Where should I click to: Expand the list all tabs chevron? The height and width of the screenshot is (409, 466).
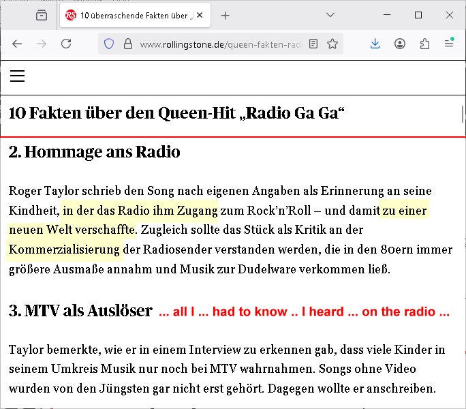tap(330, 15)
